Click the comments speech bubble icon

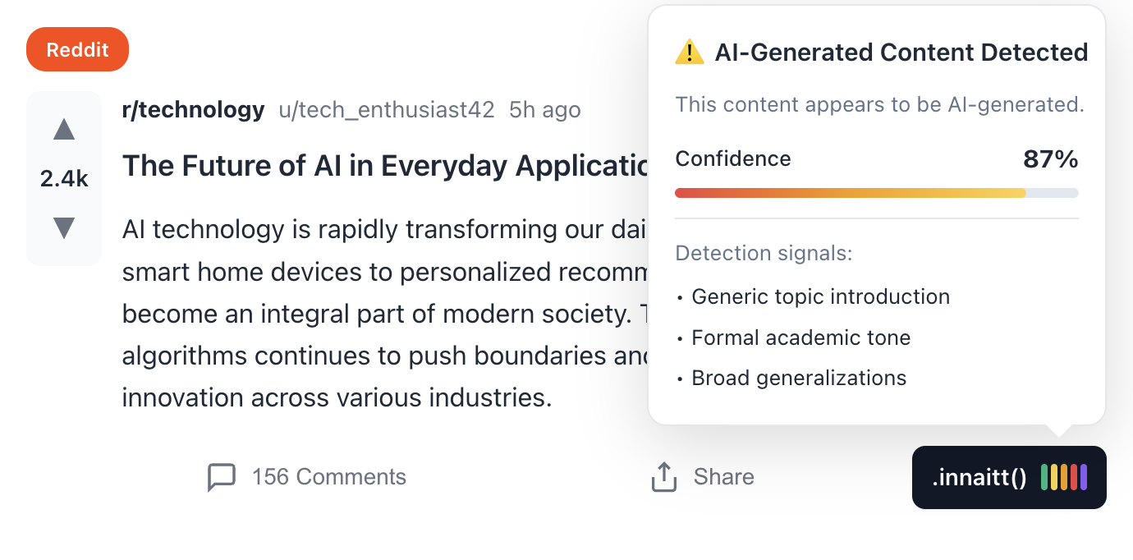tap(222, 477)
